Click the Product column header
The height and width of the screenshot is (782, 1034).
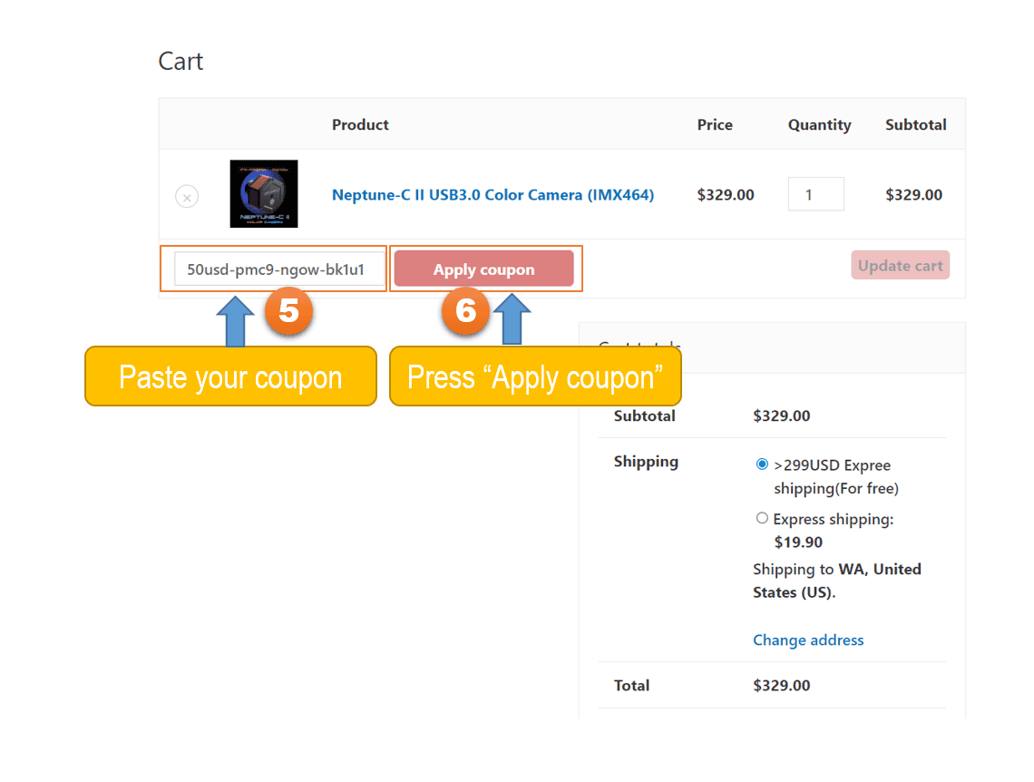pyautogui.click(x=360, y=124)
